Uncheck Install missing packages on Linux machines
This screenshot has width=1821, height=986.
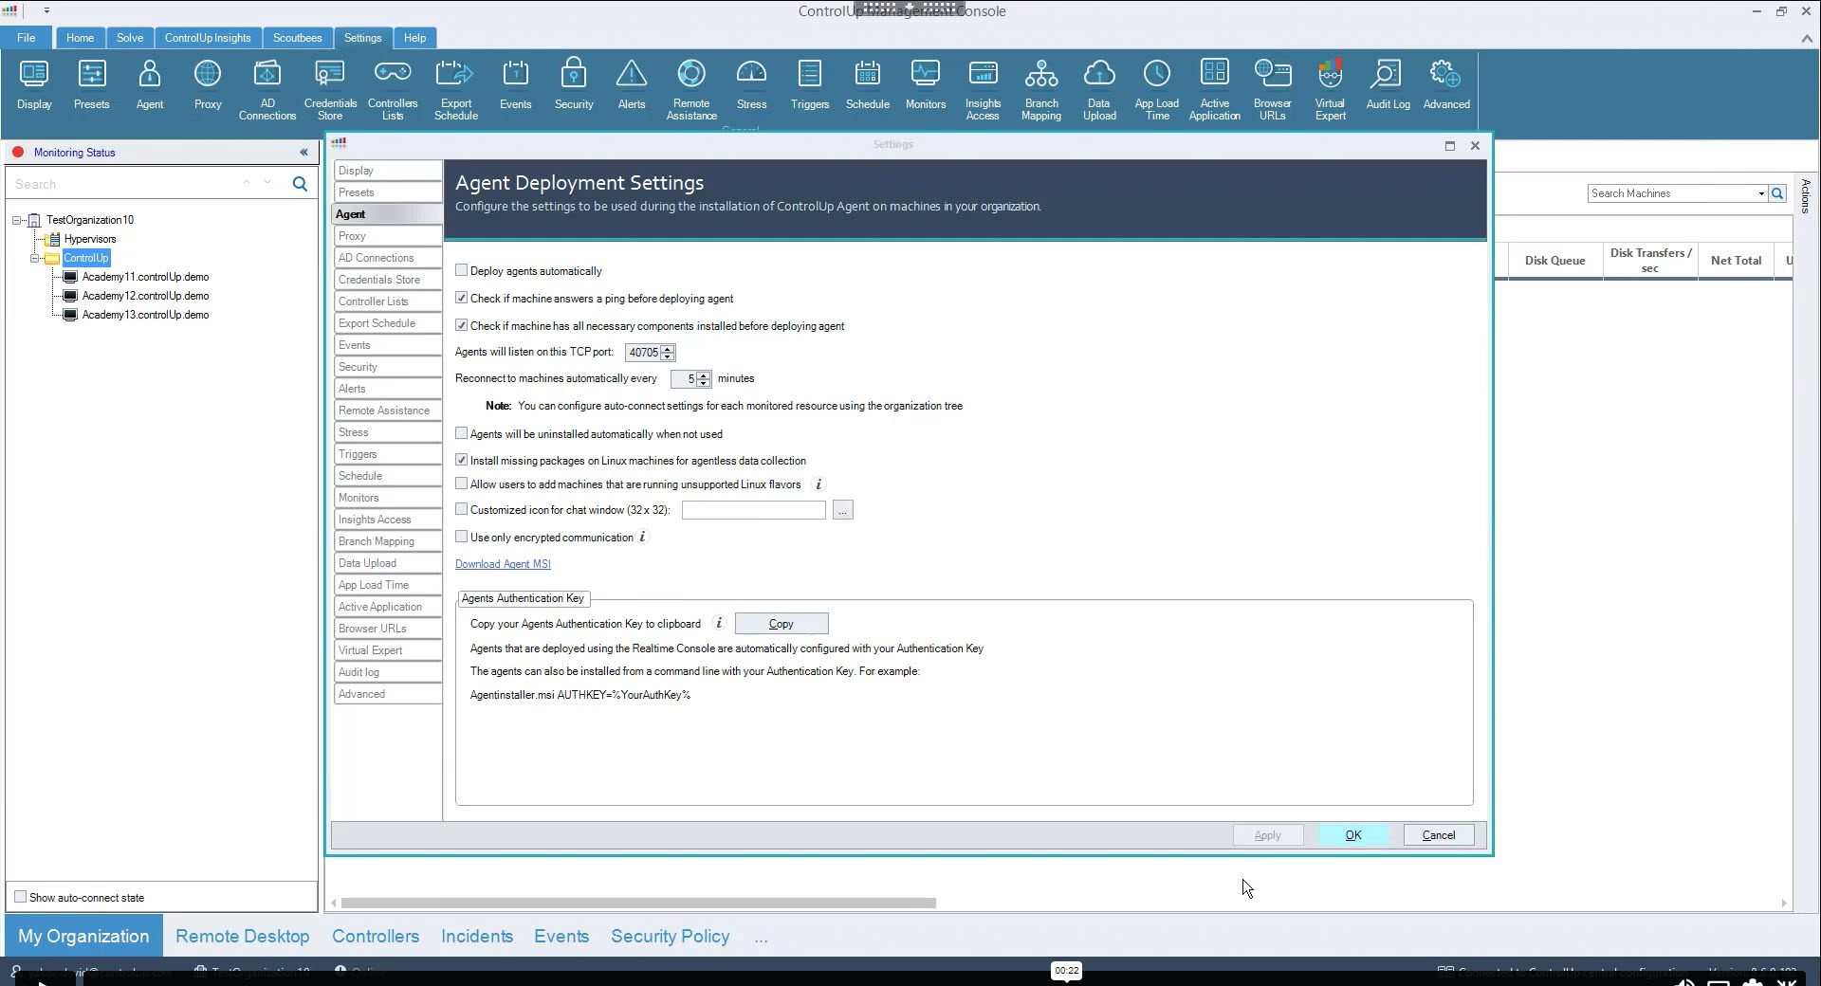462,460
